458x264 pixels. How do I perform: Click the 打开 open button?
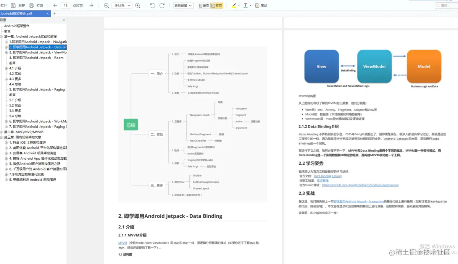pos(4,5)
